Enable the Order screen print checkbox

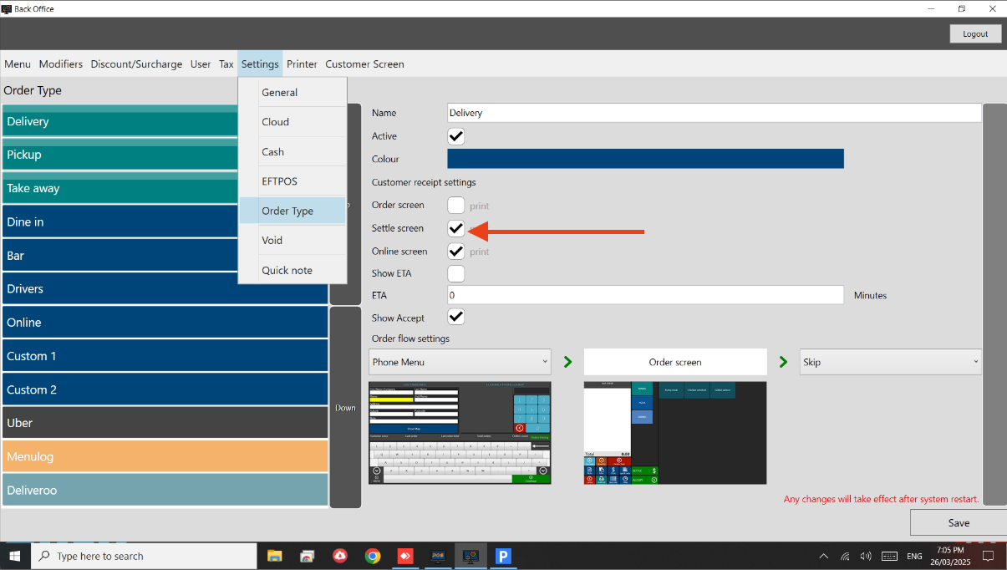click(456, 205)
